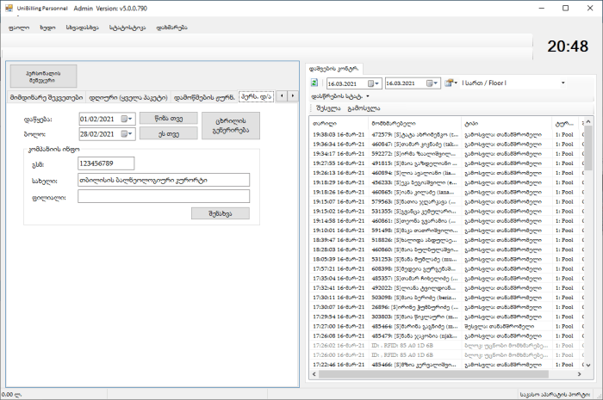The height and width of the screenshot is (400, 603).
Task: Open the ფაილი menu
Action: [x=18, y=28]
